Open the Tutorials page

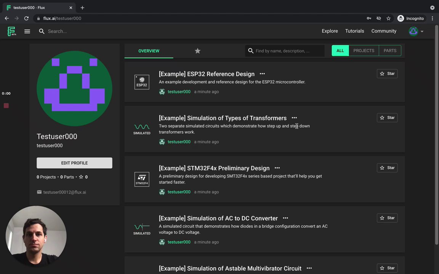pyautogui.click(x=354, y=31)
